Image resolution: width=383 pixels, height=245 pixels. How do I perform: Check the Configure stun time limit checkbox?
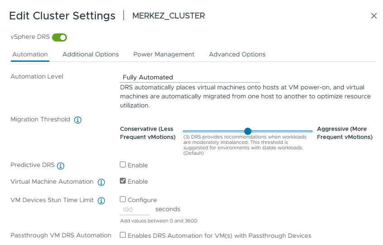[x=123, y=199]
